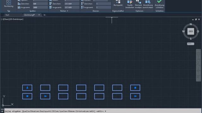202x113 pixels.
Task: Restore the drawing viewport window
Action: pos(196,19)
